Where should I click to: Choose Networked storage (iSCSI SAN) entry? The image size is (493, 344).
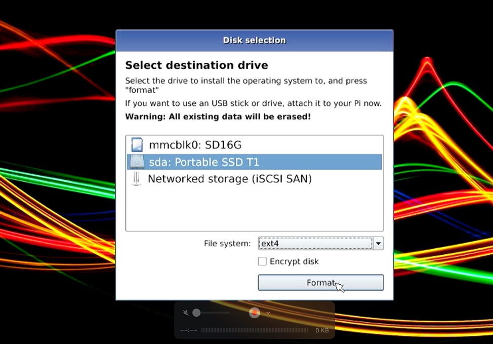coord(229,179)
